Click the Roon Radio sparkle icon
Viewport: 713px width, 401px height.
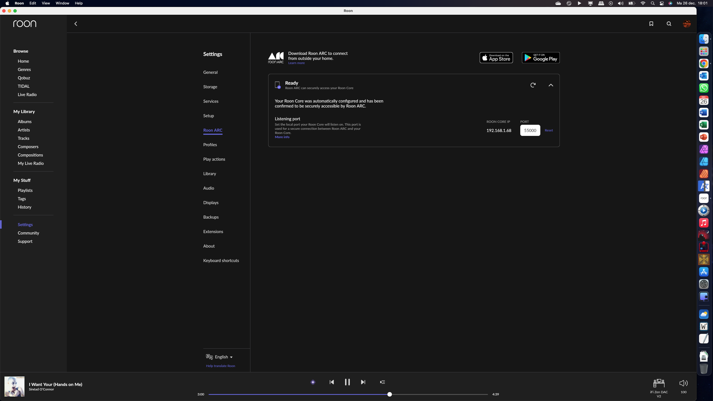point(313,382)
